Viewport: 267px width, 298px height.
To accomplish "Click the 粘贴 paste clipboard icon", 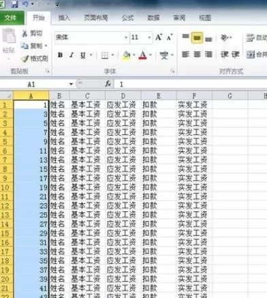I will click(x=9, y=35).
